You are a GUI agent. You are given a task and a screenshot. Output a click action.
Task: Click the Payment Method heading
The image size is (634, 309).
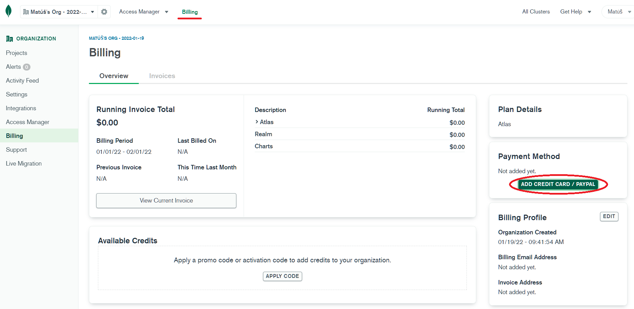click(x=529, y=156)
